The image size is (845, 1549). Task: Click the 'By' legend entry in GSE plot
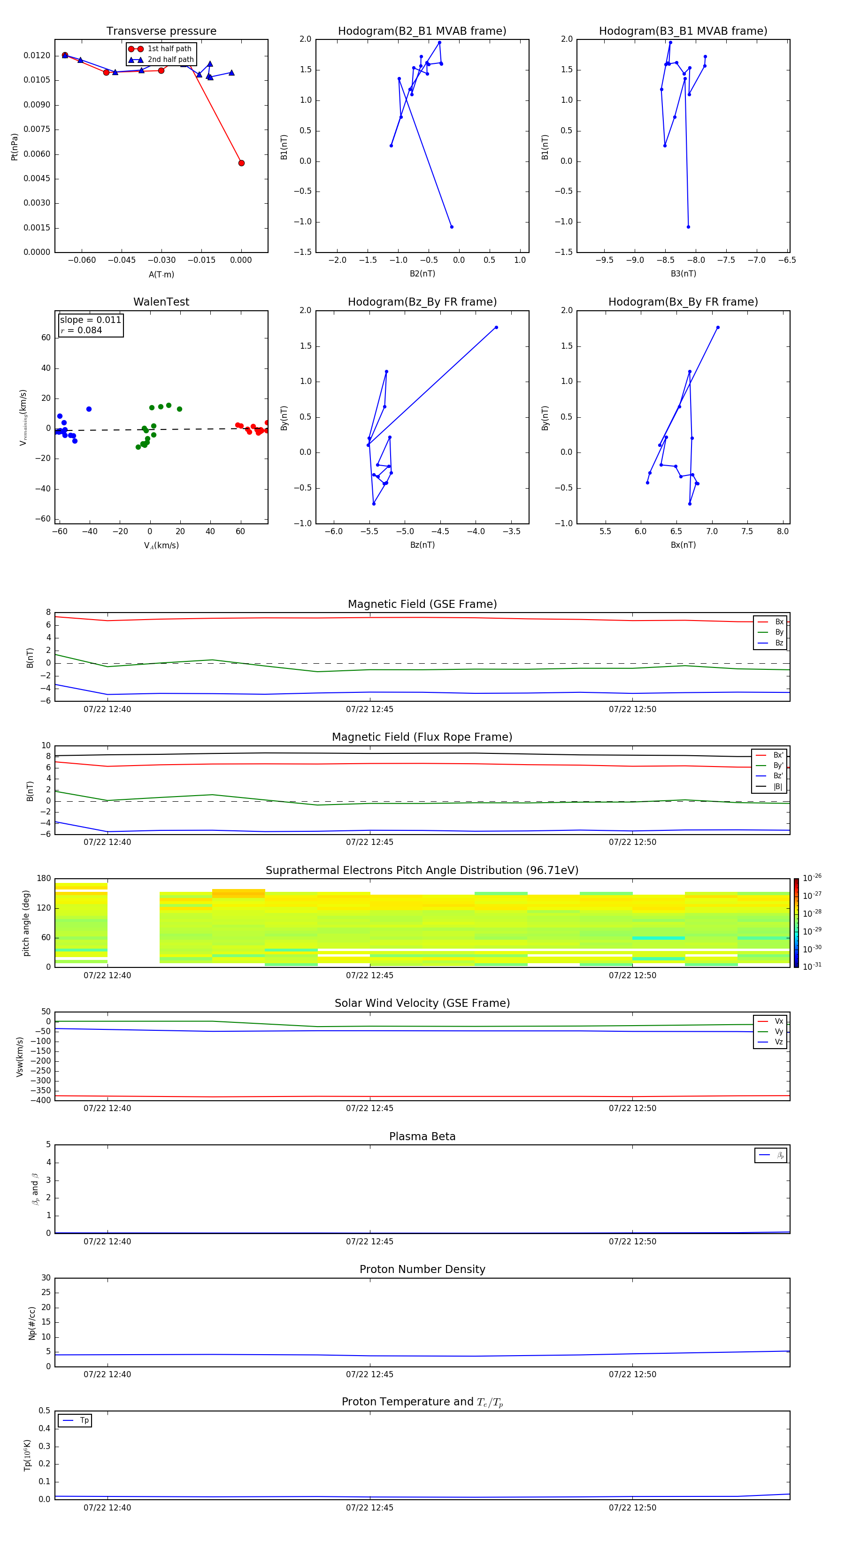pos(770,632)
